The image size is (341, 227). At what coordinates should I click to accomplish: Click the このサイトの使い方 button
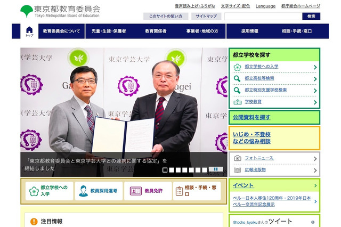pyautogui.click(x=166, y=17)
